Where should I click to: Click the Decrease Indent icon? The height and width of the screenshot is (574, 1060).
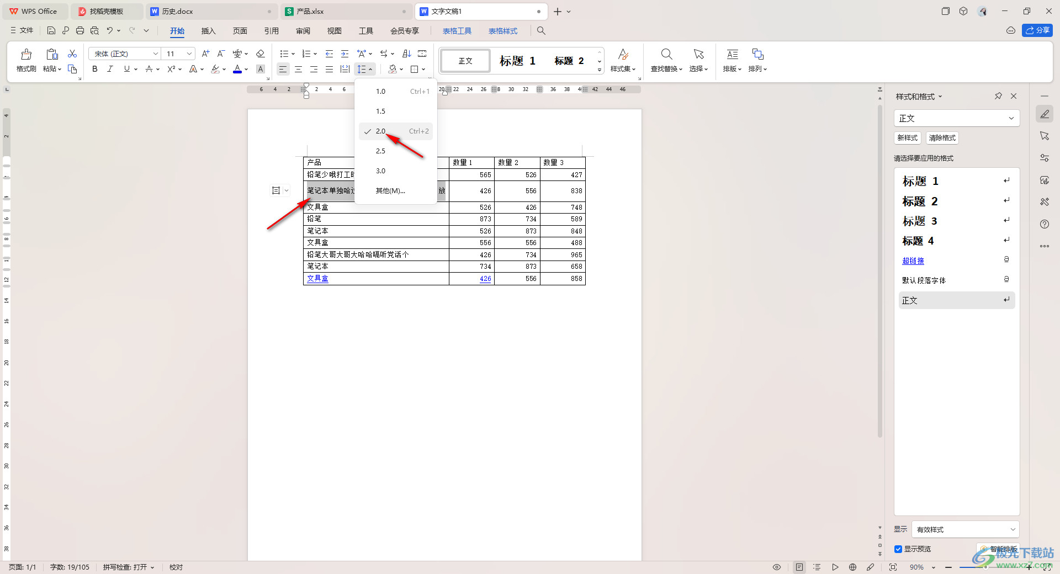coord(330,54)
